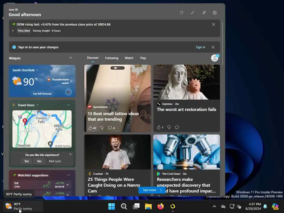
Task: Open the share/connect icon next to settings
Action: coord(204,13)
